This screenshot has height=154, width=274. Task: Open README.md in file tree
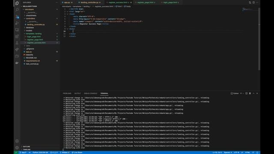pos(31,58)
